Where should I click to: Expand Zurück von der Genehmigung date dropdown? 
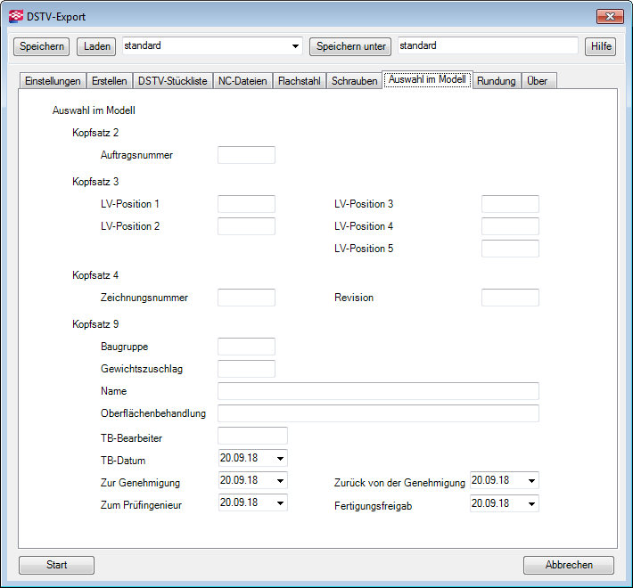(x=531, y=481)
